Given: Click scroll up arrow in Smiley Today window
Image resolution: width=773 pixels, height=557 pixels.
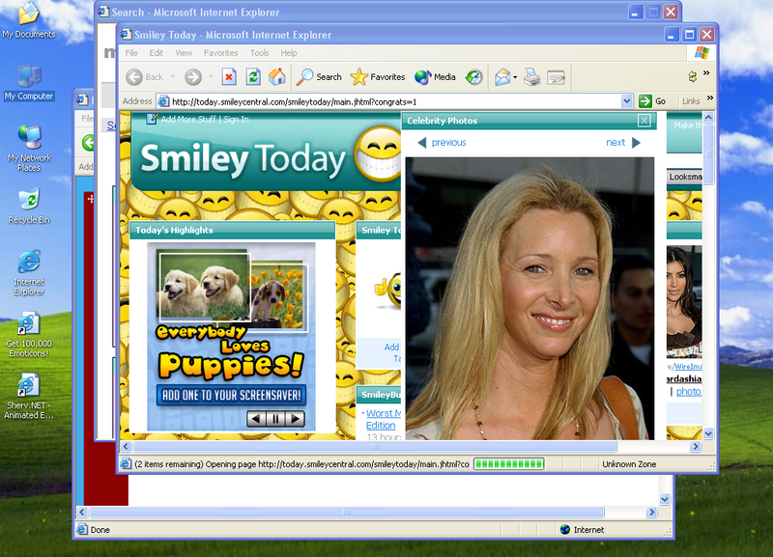Looking at the screenshot, I should [708, 117].
